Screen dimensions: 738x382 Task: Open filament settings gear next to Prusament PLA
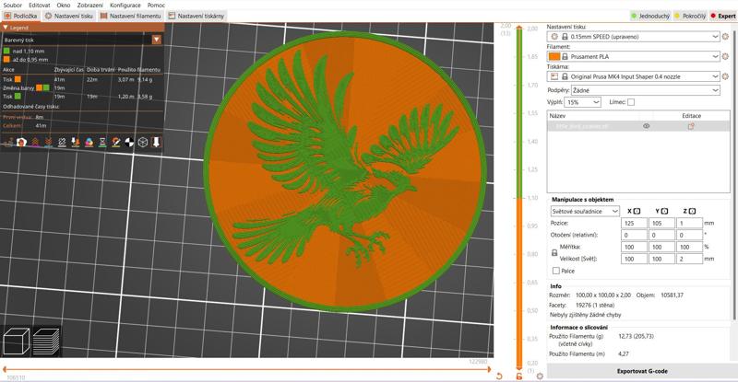tap(725, 56)
